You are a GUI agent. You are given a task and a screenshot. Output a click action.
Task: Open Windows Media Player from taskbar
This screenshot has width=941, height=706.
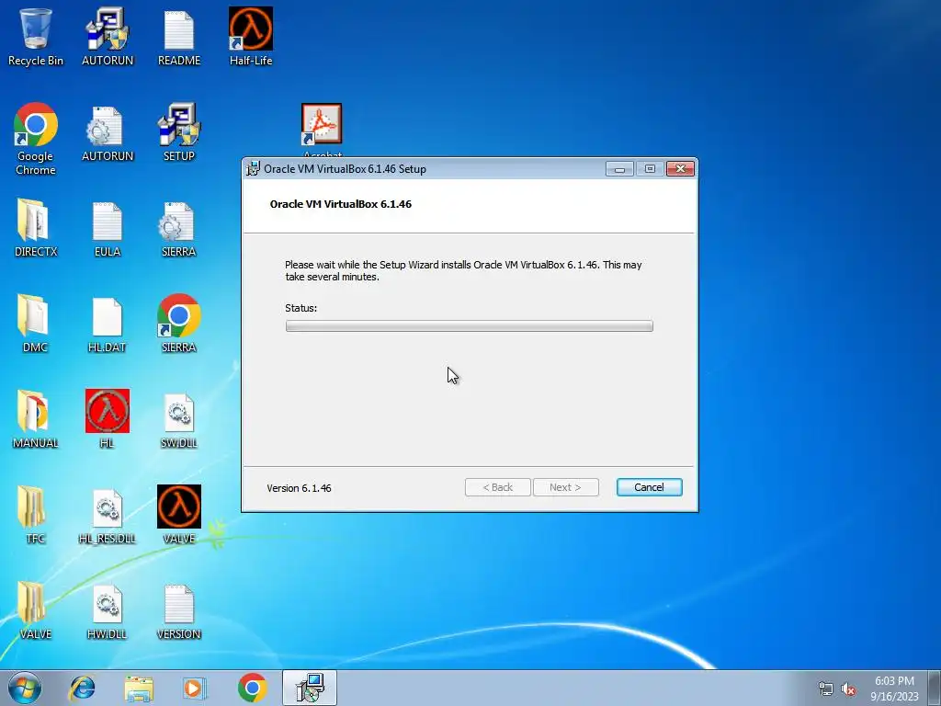(195, 688)
